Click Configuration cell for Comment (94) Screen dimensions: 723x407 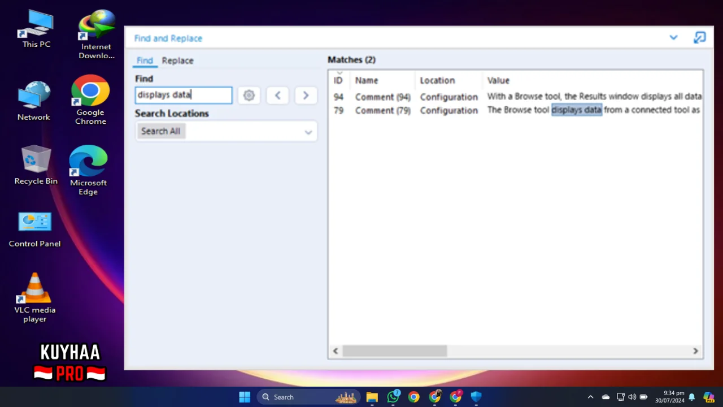448,97
